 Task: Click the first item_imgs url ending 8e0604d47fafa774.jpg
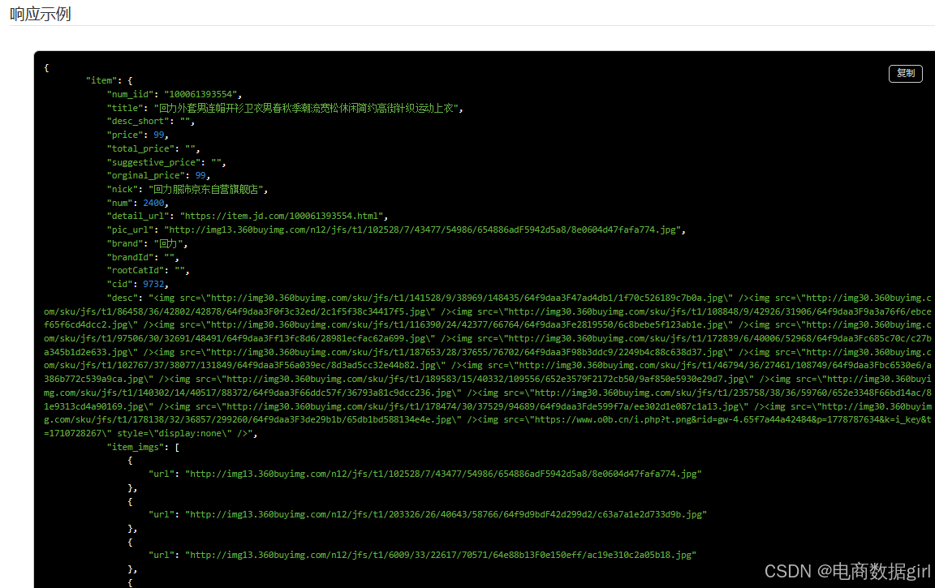pyautogui.click(x=443, y=474)
